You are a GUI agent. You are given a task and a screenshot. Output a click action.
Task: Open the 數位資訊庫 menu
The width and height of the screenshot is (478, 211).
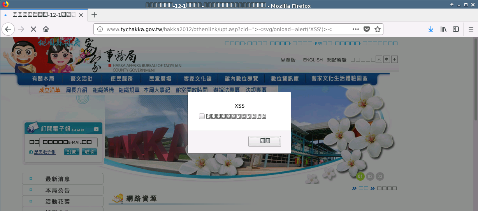[285, 79]
